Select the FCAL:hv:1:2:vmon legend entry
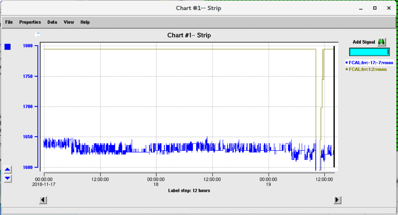 (366, 69)
